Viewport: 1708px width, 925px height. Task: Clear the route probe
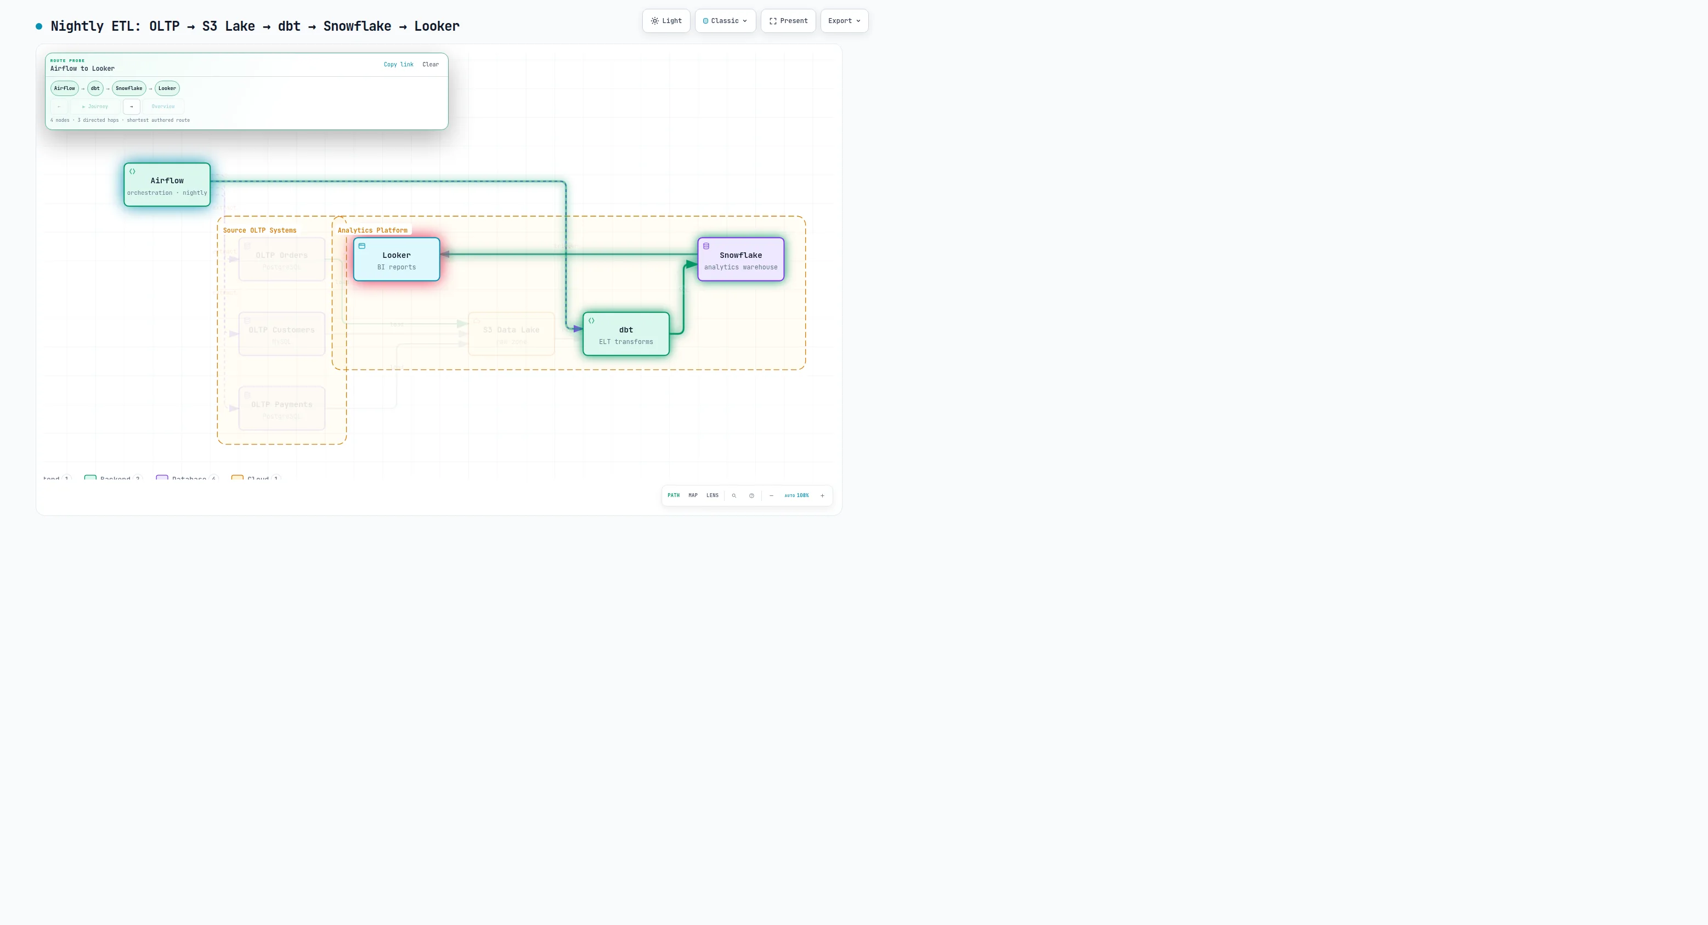click(431, 64)
